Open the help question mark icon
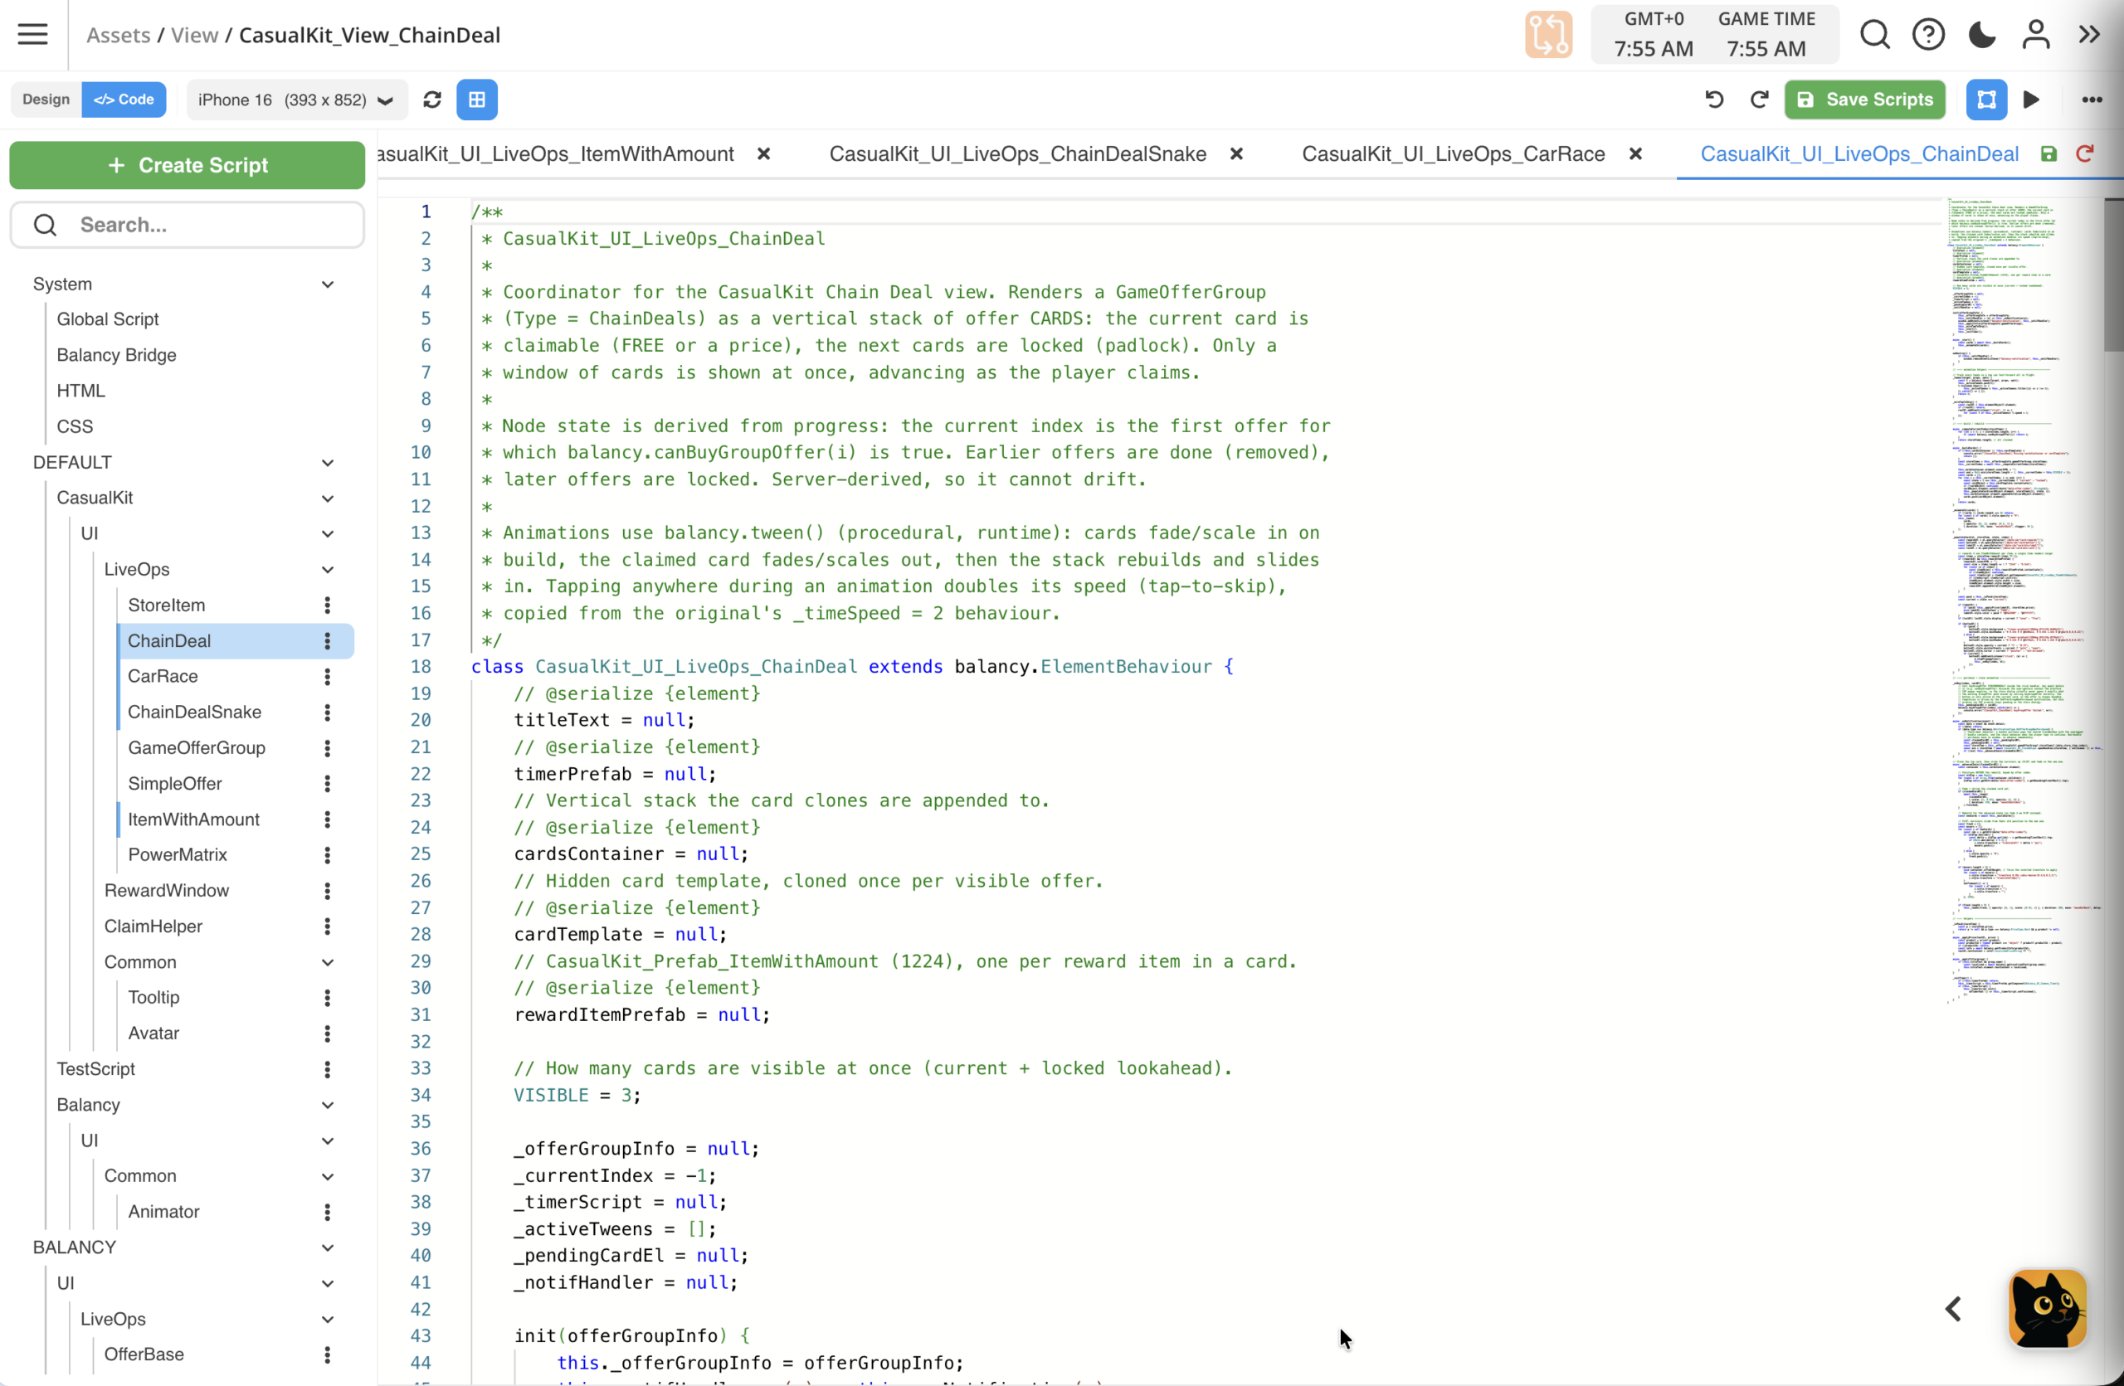Viewport: 2124px width, 1386px height. tap(1928, 35)
